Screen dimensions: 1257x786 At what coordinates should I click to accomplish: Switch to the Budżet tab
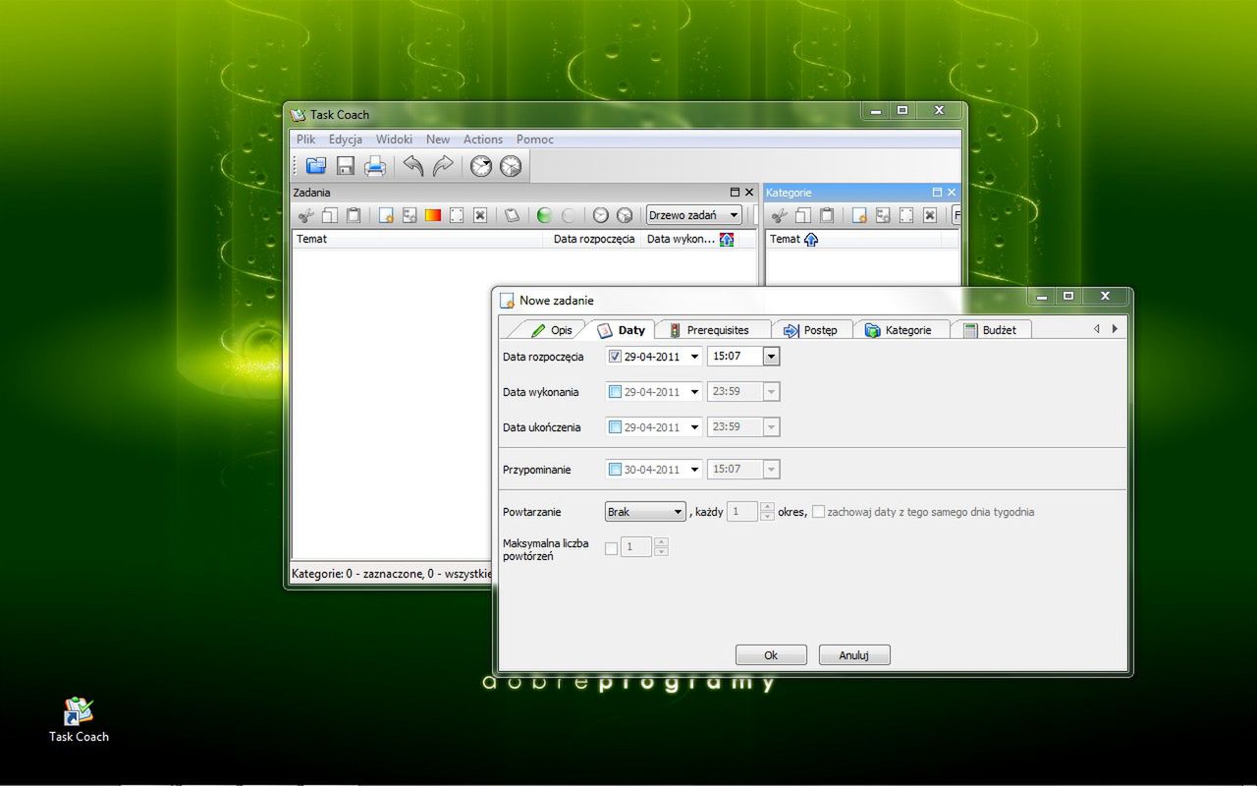click(990, 330)
